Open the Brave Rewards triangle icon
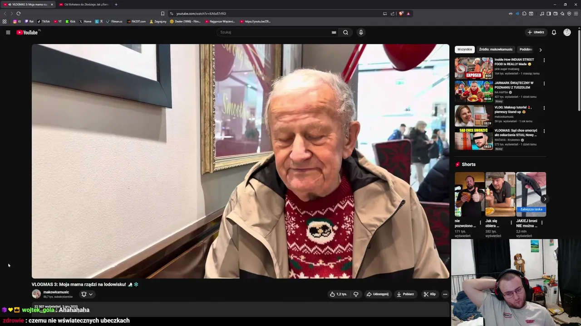Viewport: 581px width, 326px height. (x=408, y=14)
